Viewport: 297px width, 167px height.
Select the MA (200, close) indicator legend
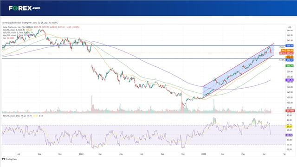18,35
